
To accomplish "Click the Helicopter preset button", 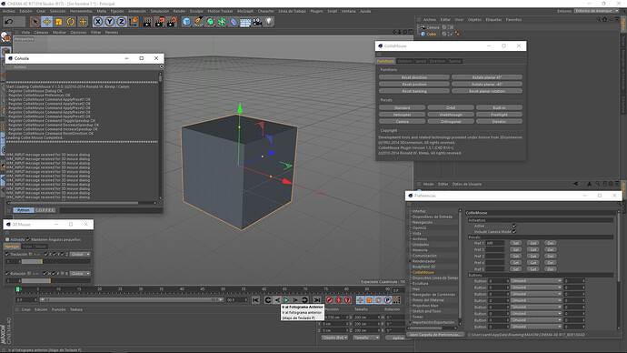I will click(x=402, y=115).
